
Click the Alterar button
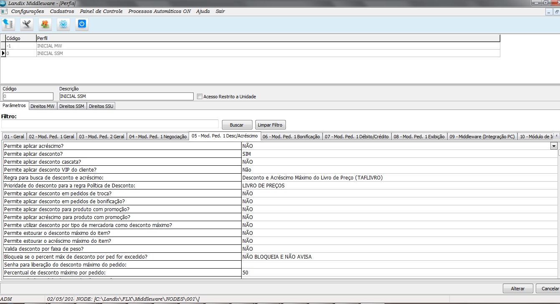pos(518,289)
